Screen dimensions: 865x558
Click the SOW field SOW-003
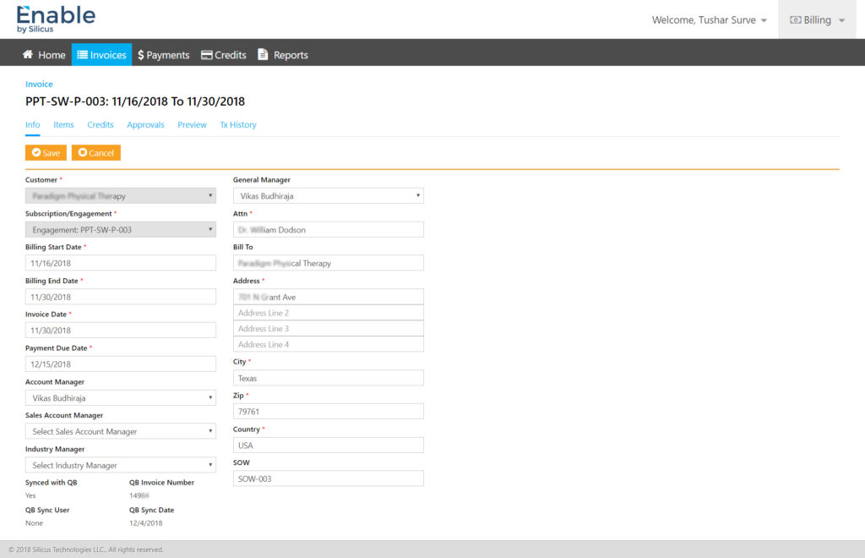tap(329, 479)
